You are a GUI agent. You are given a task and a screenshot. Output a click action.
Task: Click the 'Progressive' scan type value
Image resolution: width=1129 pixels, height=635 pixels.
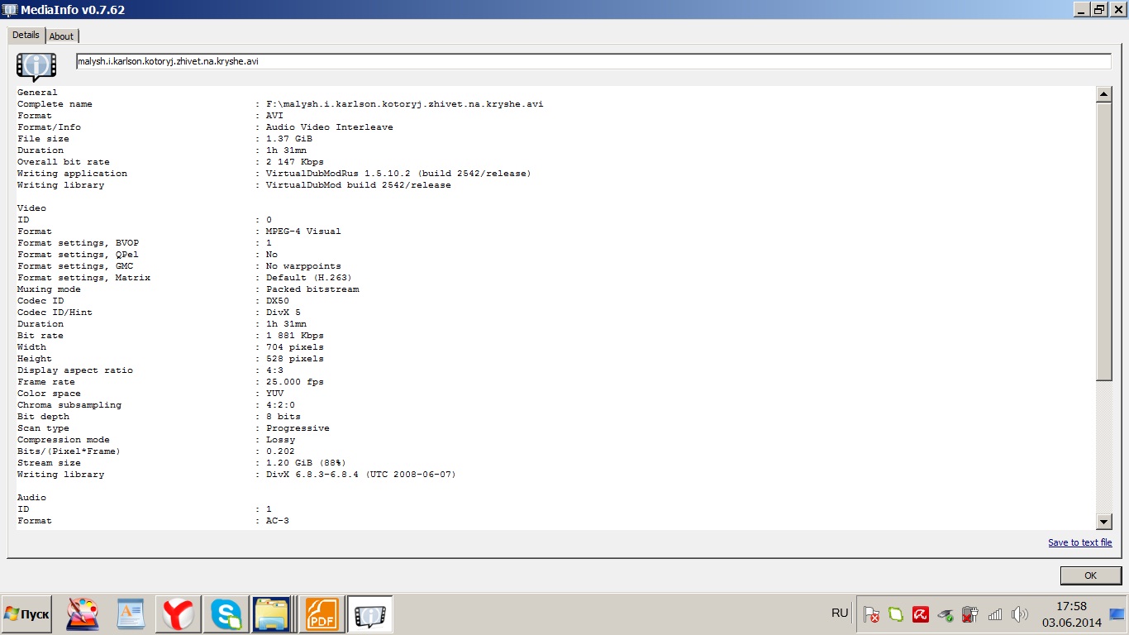tap(298, 428)
